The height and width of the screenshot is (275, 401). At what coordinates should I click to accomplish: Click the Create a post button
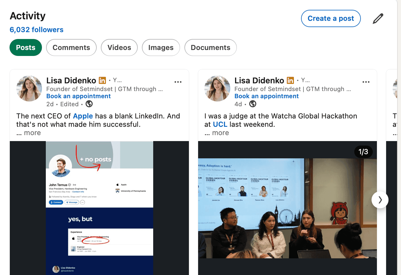[x=331, y=18]
